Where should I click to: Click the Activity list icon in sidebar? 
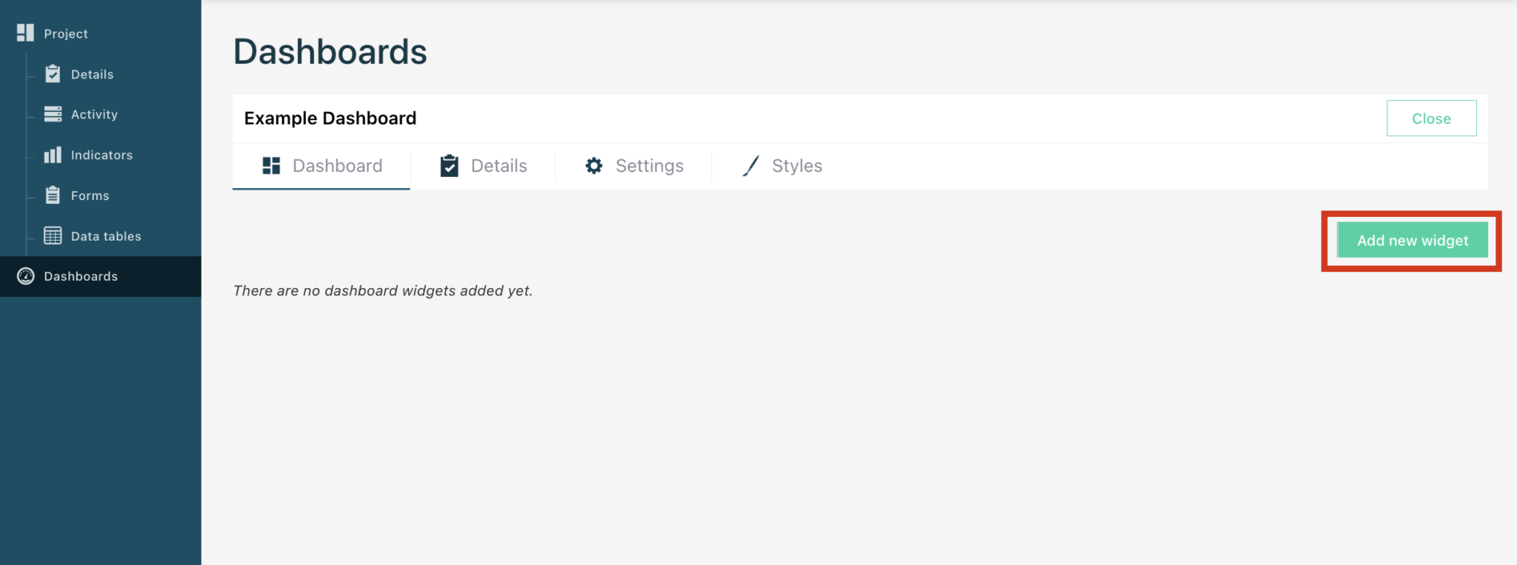(53, 114)
